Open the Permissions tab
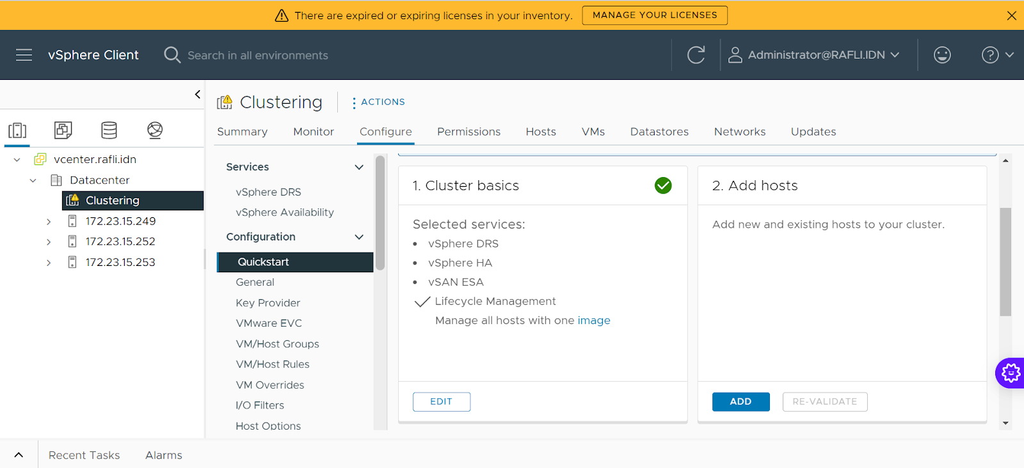The height and width of the screenshot is (468, 1024). click(x=469, y=132)
